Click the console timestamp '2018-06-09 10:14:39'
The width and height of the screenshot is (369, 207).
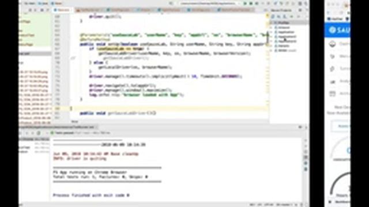pos(123,145)
